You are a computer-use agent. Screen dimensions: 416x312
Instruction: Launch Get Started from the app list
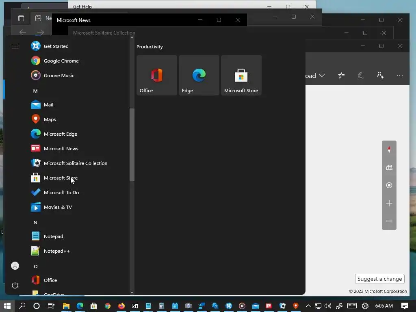pyautogui.click(x=50, y=46)
